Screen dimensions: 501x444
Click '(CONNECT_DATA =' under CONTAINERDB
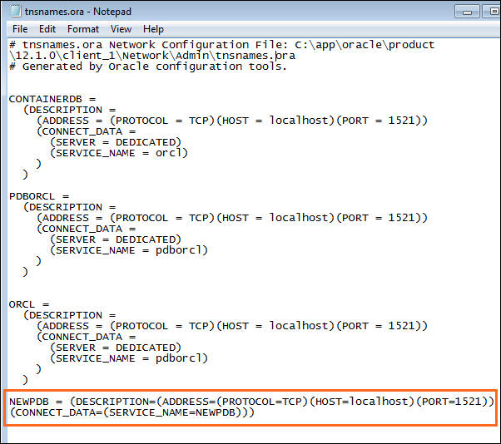click(87, 131)
